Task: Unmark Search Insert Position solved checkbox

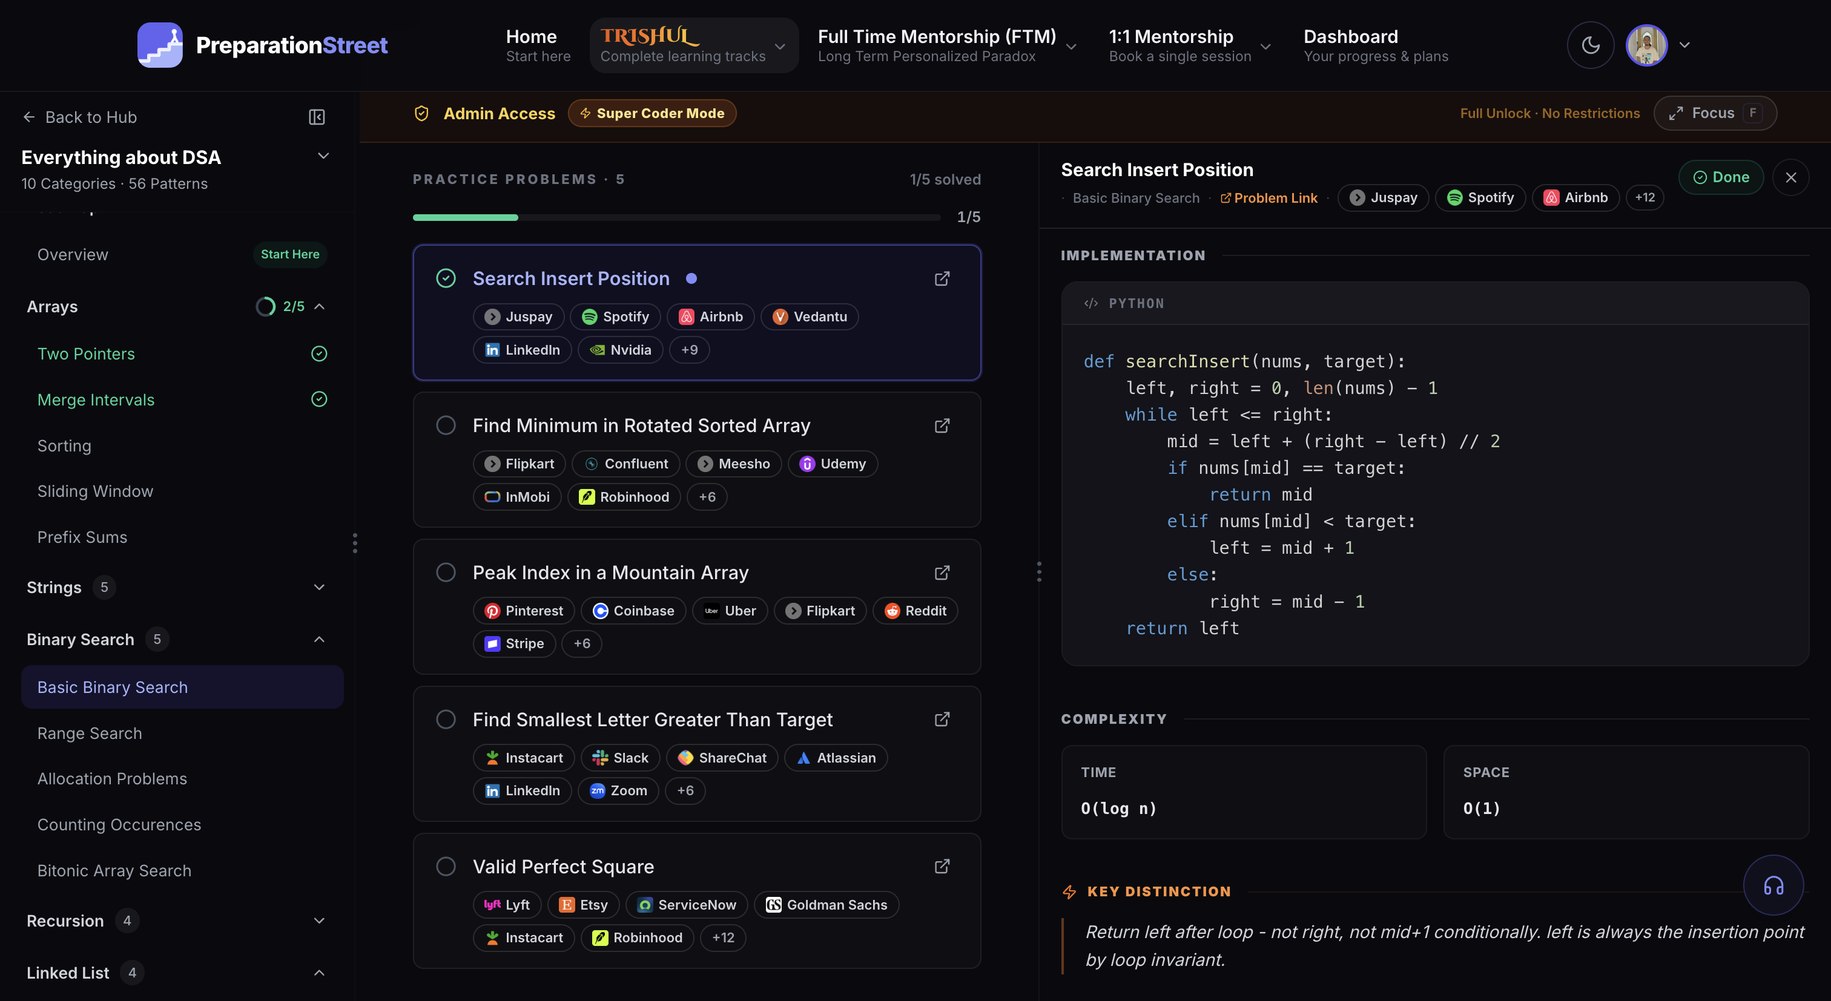Action: [x=446, y=278]
